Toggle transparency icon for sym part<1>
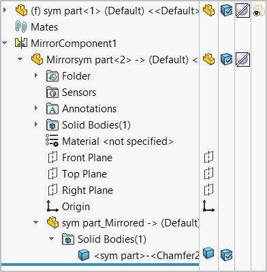The height and width of the screenshot is (272, 267). pos(242,11)
